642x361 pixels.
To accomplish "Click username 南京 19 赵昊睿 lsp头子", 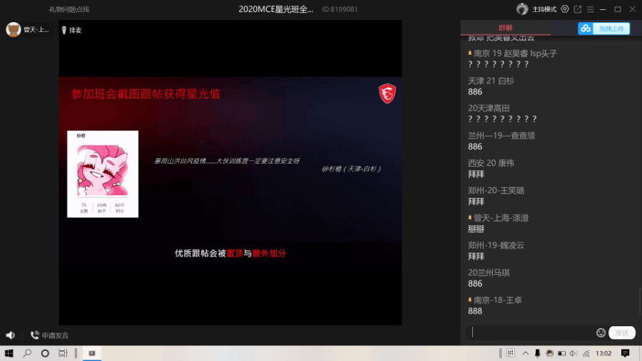I will click(x=515, y=53).
